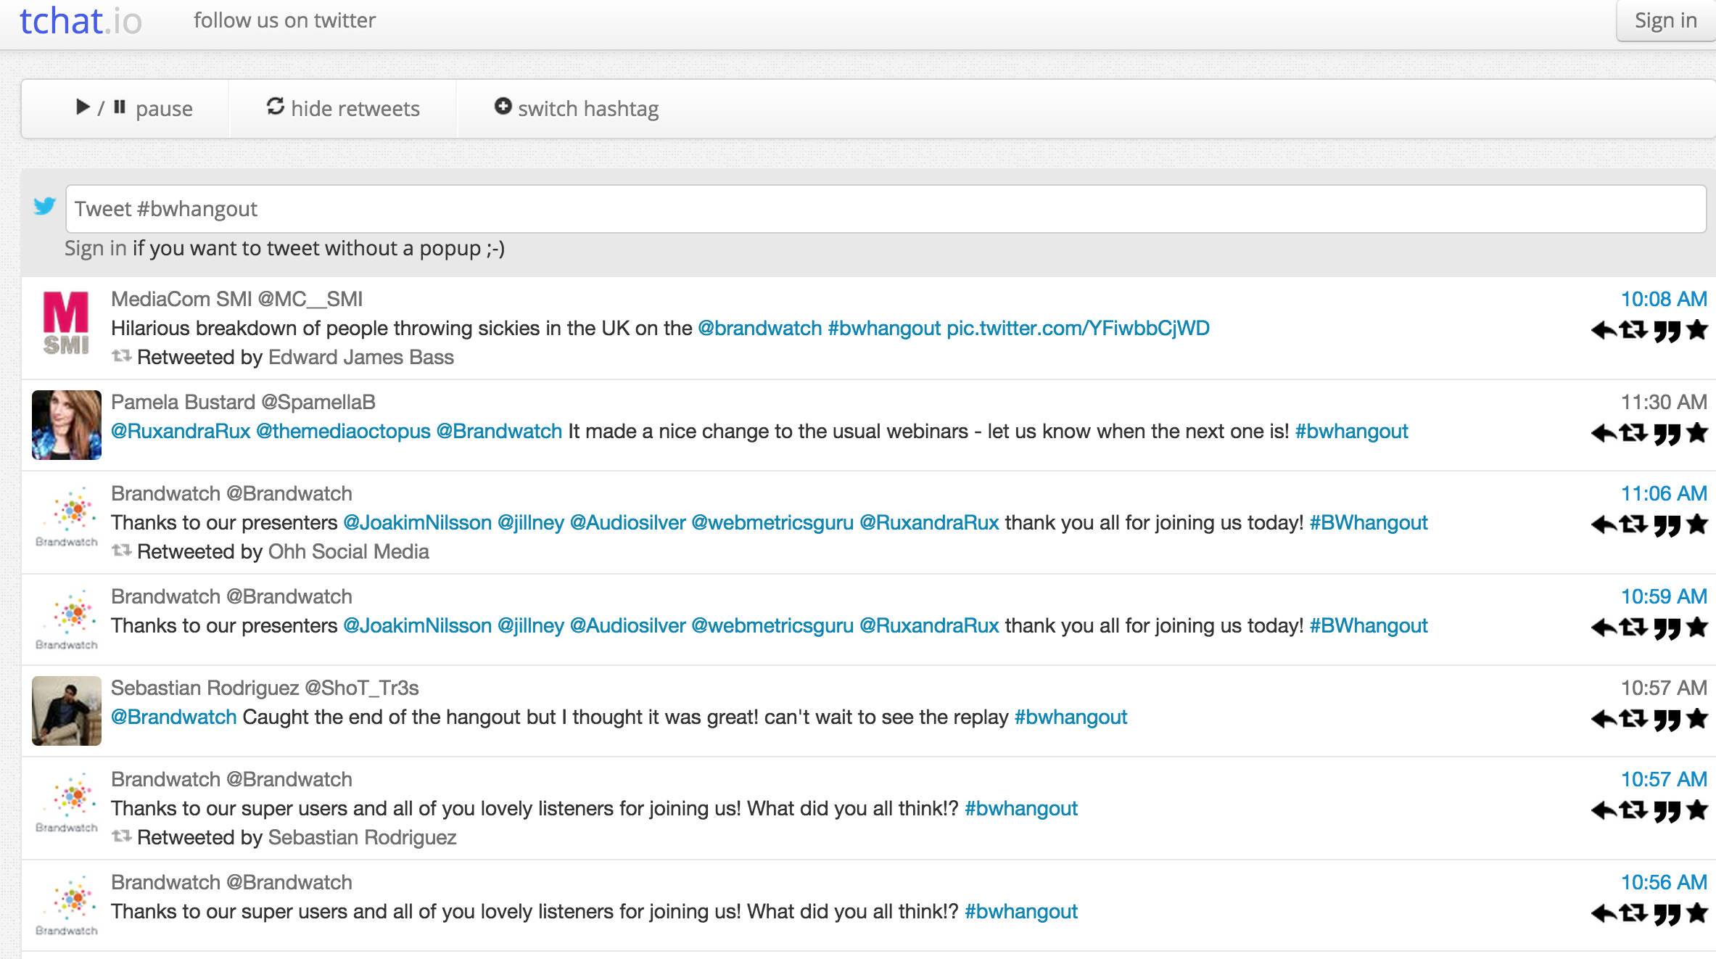The height and width of the screenshot is (959, 1716).
Task: Open Ohh Social Media retweeter name
Action: pyautogui.click(x=349, y=551)
